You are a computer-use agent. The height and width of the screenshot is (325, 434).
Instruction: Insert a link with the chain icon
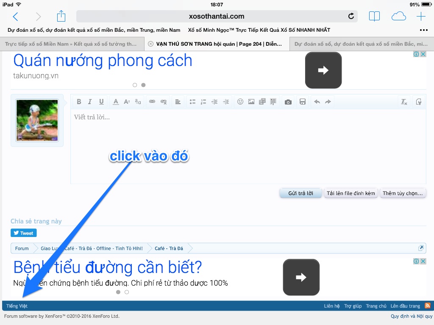pos(152,102)
